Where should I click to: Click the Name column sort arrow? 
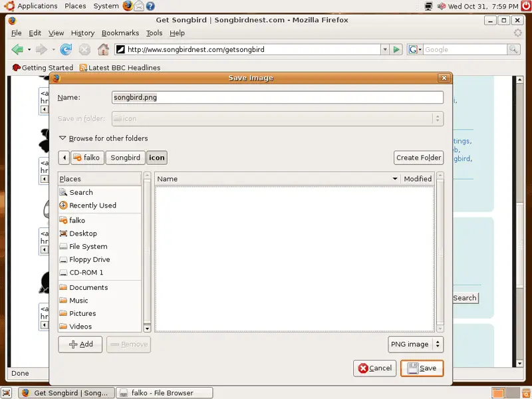[x=395, y=179]
